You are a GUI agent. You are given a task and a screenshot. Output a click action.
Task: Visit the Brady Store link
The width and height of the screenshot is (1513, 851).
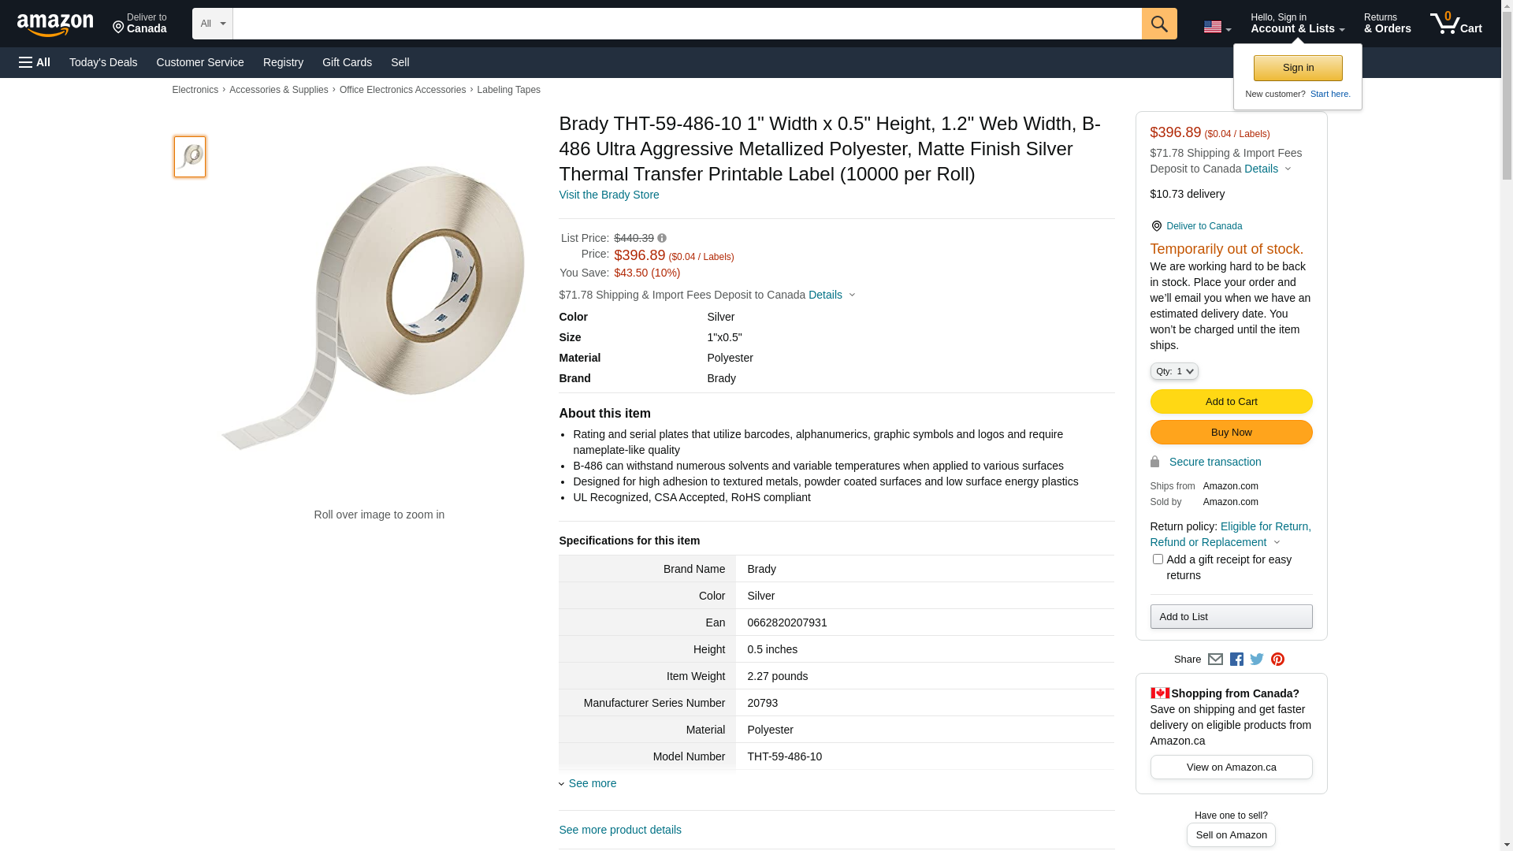click(609, 195)
